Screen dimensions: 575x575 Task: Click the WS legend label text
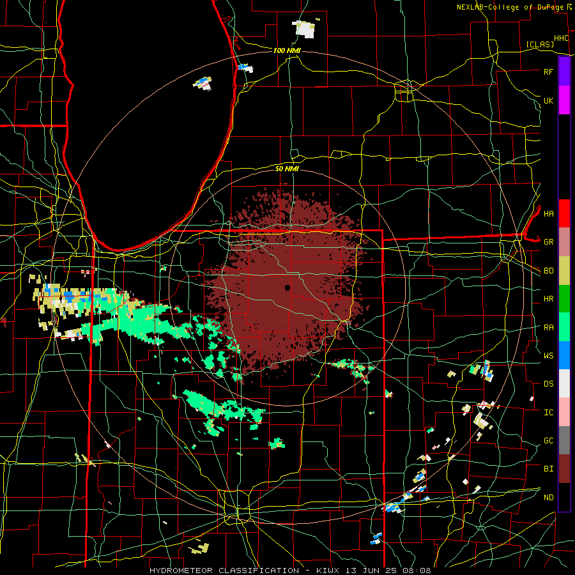549,356
